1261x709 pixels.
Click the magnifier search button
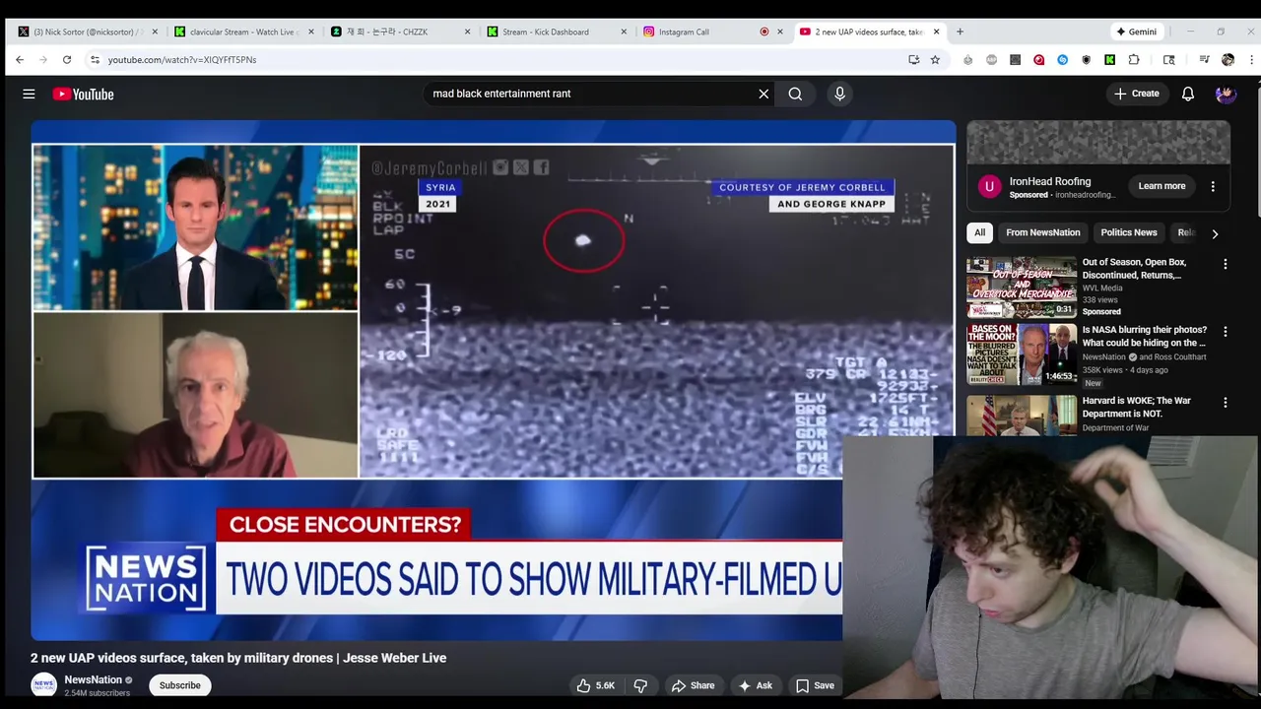pyautogui.click(x=795, y=94)
